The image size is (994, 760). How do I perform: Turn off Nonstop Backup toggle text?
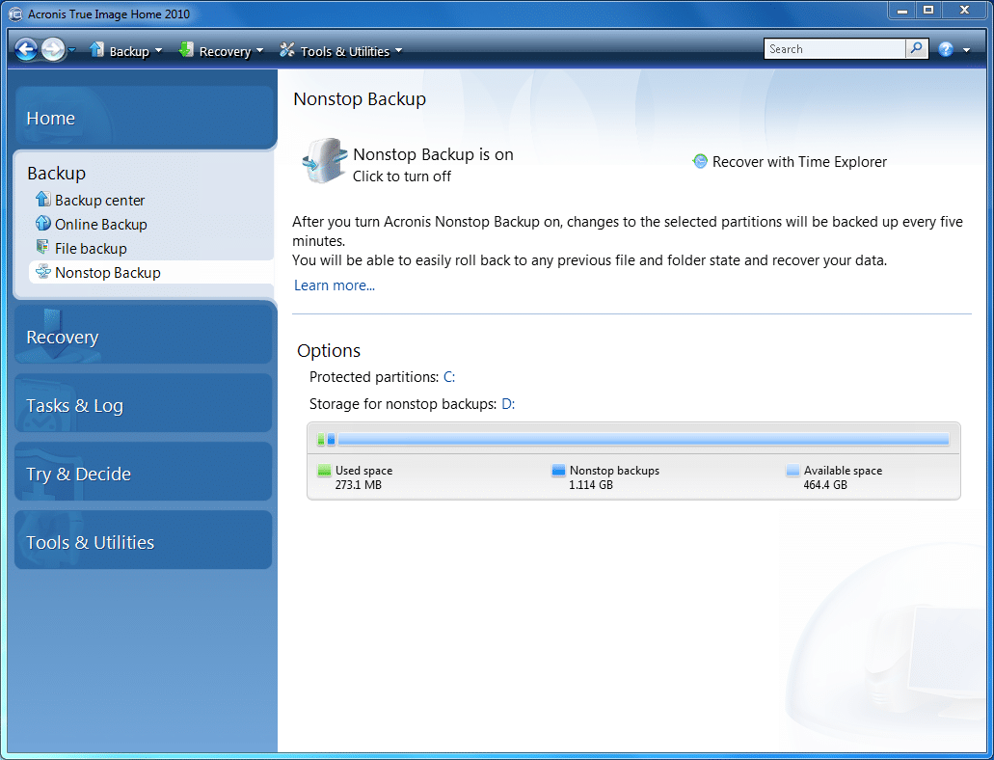coord(402,176)
